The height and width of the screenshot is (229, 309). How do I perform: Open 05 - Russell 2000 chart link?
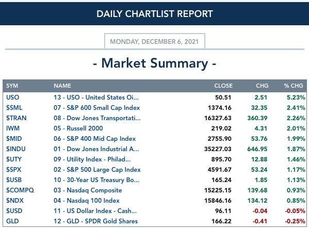pos(78,128)
